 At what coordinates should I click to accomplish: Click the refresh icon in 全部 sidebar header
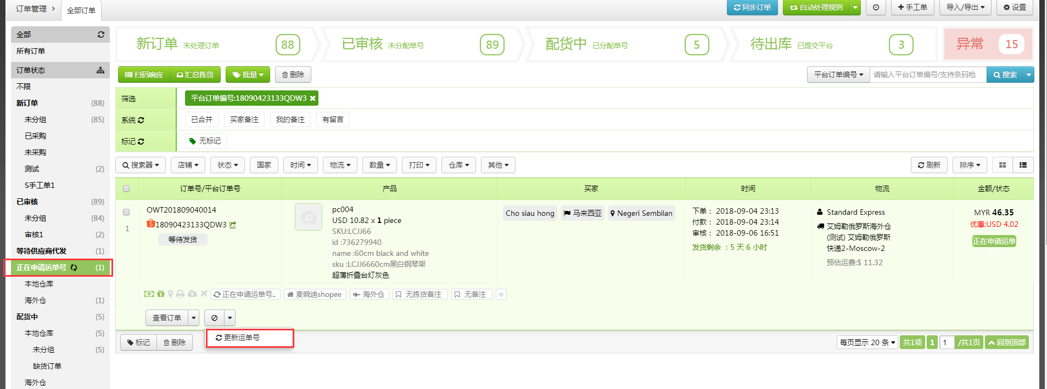[101, 35]
